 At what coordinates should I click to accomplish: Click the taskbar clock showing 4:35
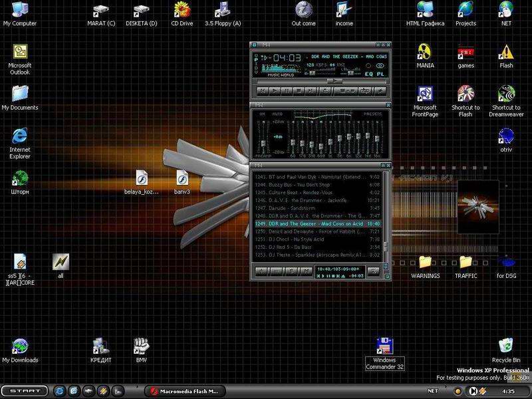508,391
